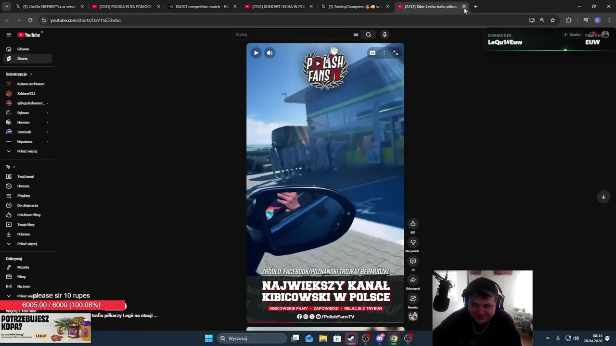Go to next Short with down arrow
616x346 pixels.
(x=603, y=197)
